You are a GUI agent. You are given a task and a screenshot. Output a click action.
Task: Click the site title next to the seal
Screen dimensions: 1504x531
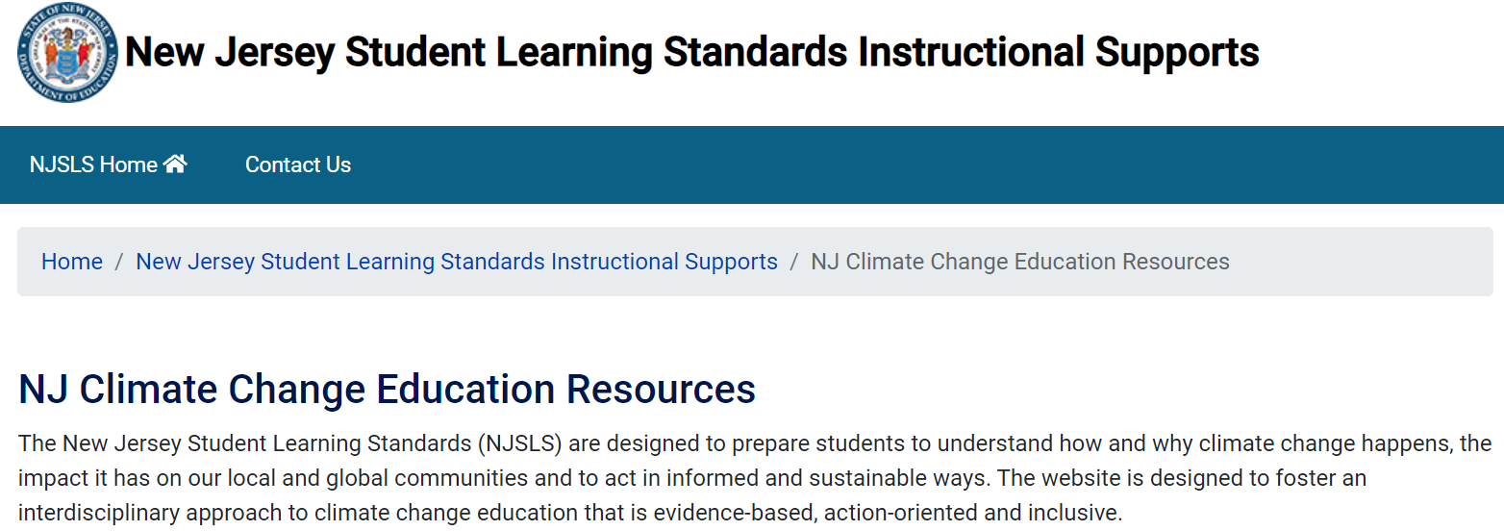pos(692,52)
